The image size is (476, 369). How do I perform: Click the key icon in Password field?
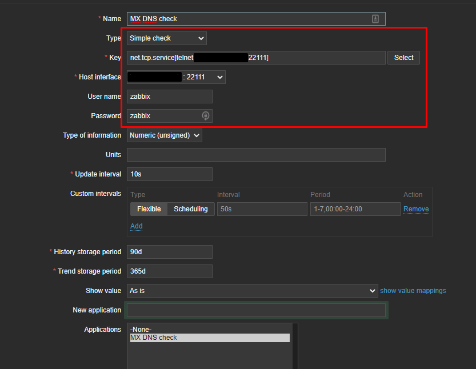click(206, 116)
